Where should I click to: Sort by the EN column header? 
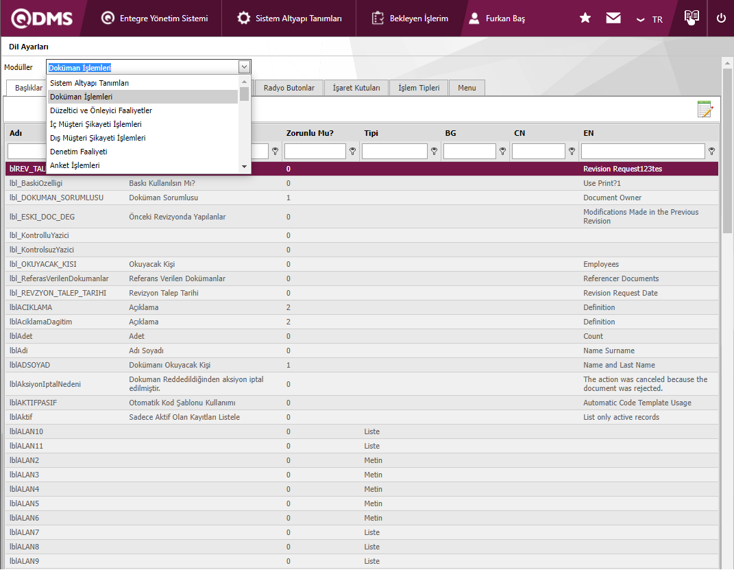coord(589,133)
